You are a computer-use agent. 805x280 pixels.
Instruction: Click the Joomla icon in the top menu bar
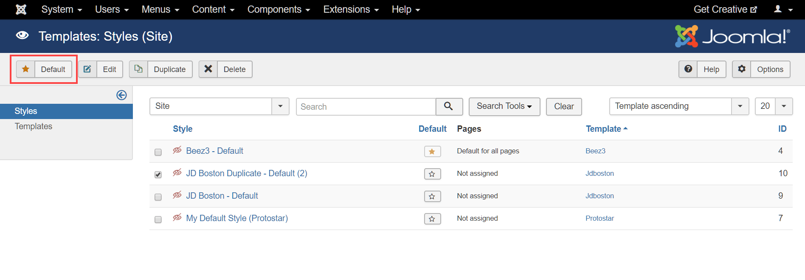click(21, 9)
